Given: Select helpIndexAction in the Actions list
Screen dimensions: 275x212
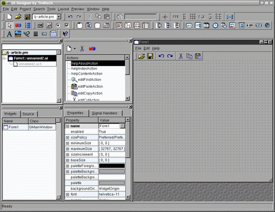Looking at the screenshot, I should pos(84,68).
